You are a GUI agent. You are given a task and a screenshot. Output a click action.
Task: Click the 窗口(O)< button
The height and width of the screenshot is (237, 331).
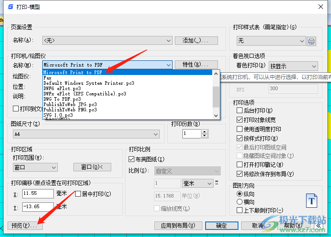click(92, 167)
